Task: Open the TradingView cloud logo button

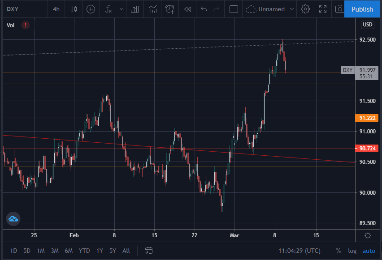Action: coord(13,219)
